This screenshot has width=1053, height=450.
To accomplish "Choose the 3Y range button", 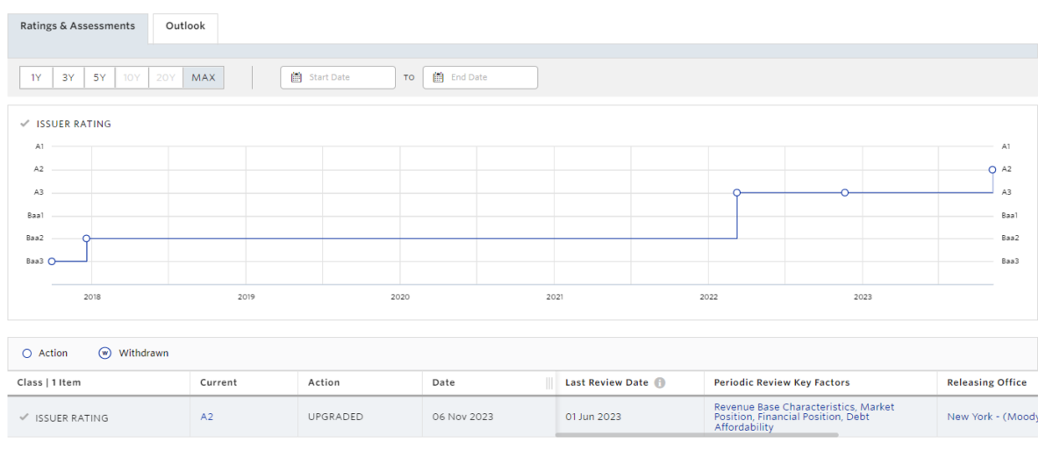I will click(x=68, y=77).
